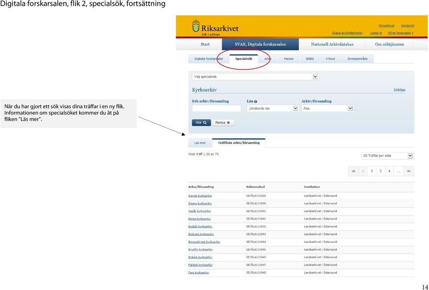Open the Start main menu item

coord(205,44)
